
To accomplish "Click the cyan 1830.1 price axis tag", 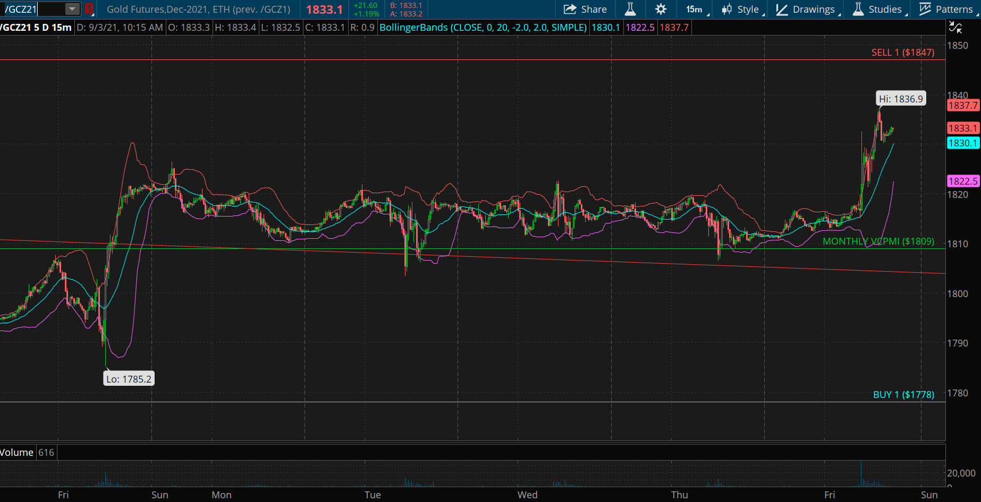I will (963, 143).
